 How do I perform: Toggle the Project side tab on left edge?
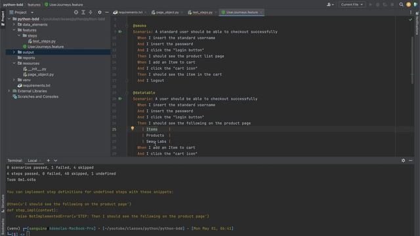coord(3,18)
